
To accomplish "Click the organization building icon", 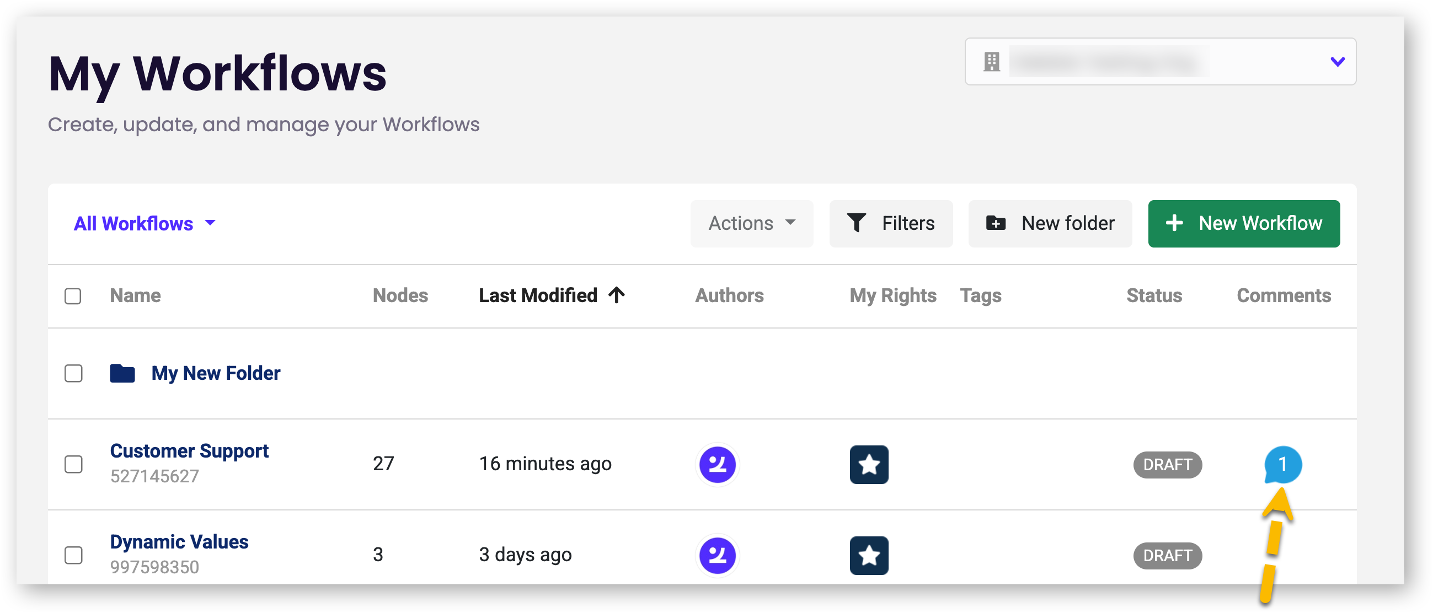I will point(991,62).
